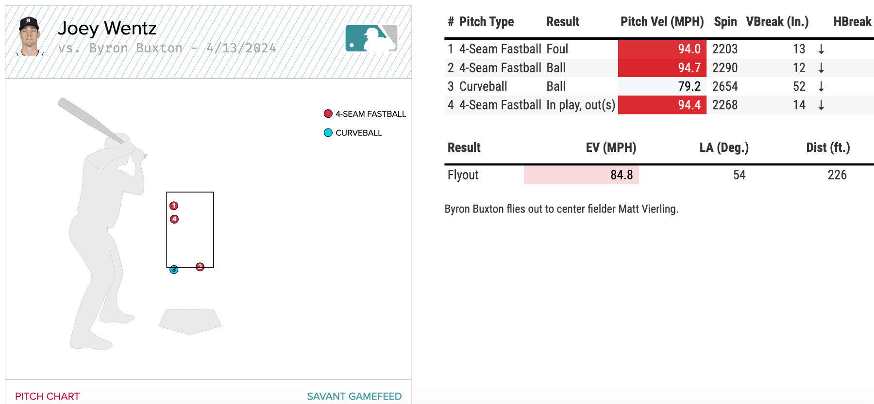
Task: Click the home plate graphic
Action: point(190,321)
